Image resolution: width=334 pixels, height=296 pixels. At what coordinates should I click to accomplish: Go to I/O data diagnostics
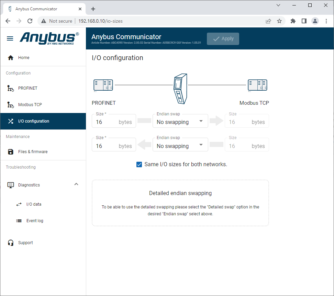(34, 204)
